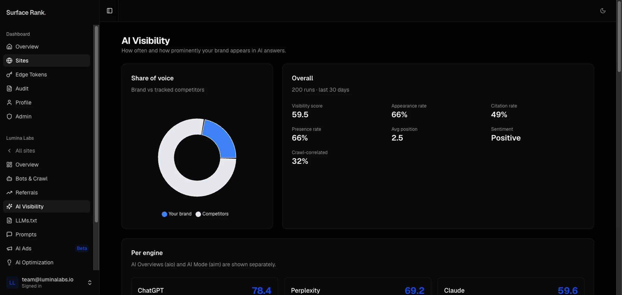622x295 pixels.
Task: Click Citation rate value 49%
Action: pos(499,115)
